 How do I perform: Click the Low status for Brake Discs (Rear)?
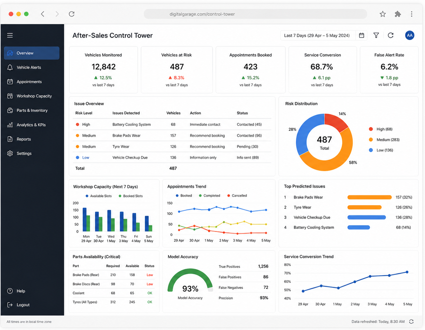150,284
